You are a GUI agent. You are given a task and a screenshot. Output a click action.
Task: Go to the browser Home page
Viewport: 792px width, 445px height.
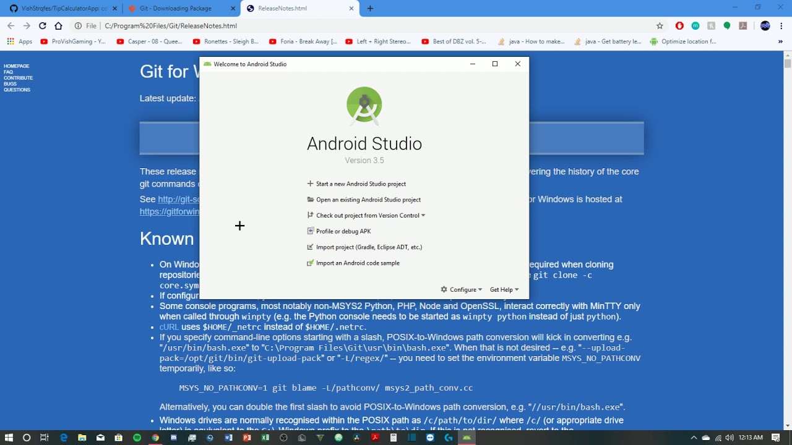pyautogui.click(x=59, y=26)
